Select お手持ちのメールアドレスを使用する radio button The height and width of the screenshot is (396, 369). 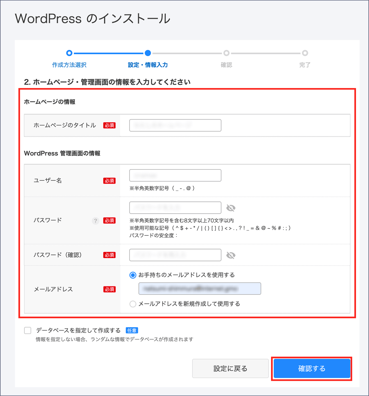133,275
